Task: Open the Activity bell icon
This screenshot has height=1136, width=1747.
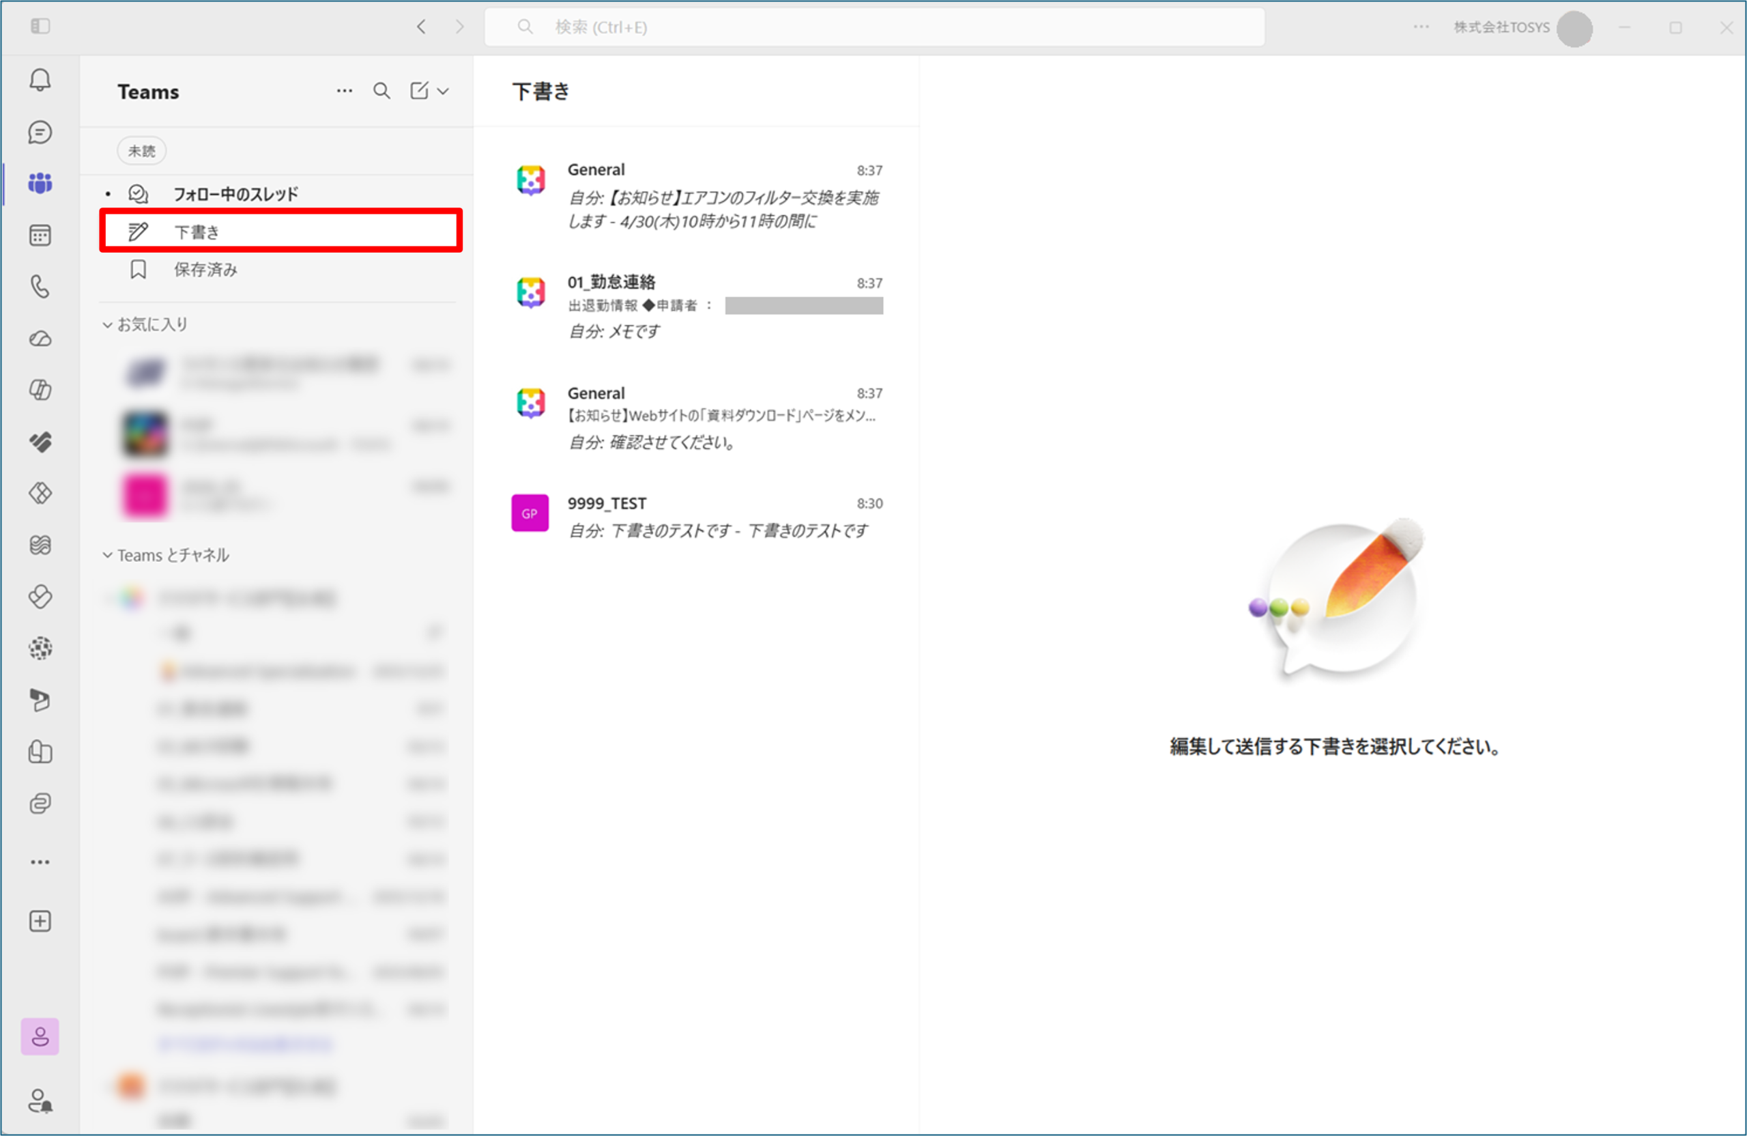Action: pos(40,79)
